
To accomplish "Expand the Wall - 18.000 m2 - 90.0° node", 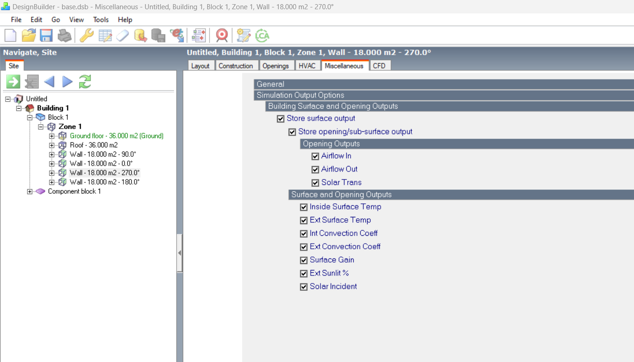I will [x=52, y=154].
